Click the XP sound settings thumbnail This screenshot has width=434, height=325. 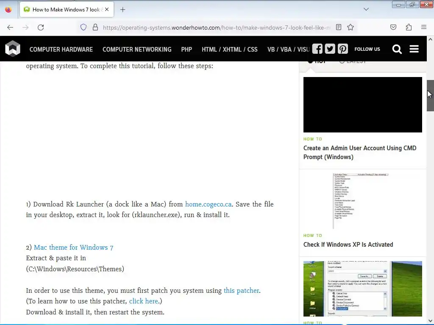(363, 289)
